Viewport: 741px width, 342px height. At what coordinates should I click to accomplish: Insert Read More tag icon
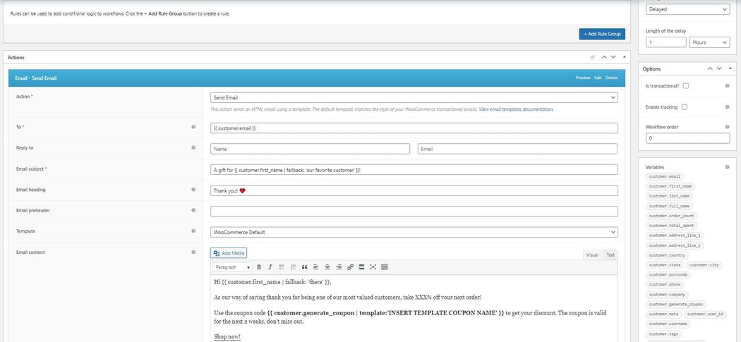tap(361, 267)
